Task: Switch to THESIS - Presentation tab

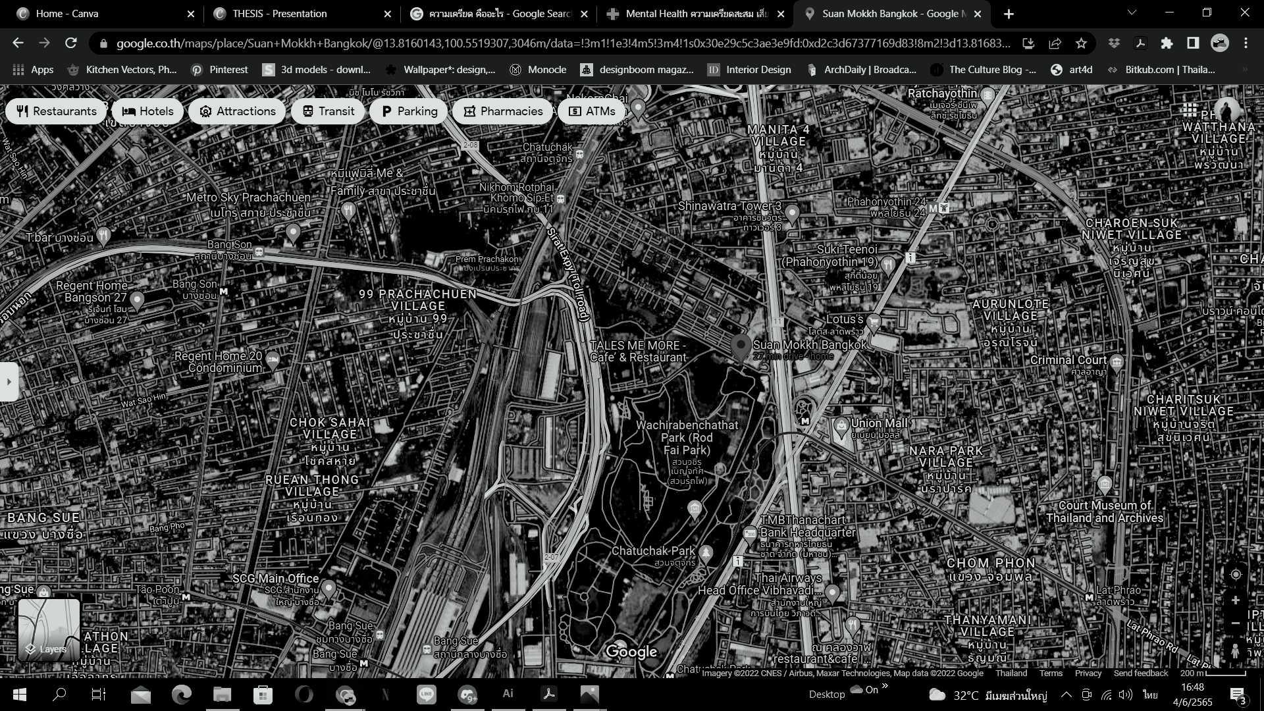Action: pos(279,14)
